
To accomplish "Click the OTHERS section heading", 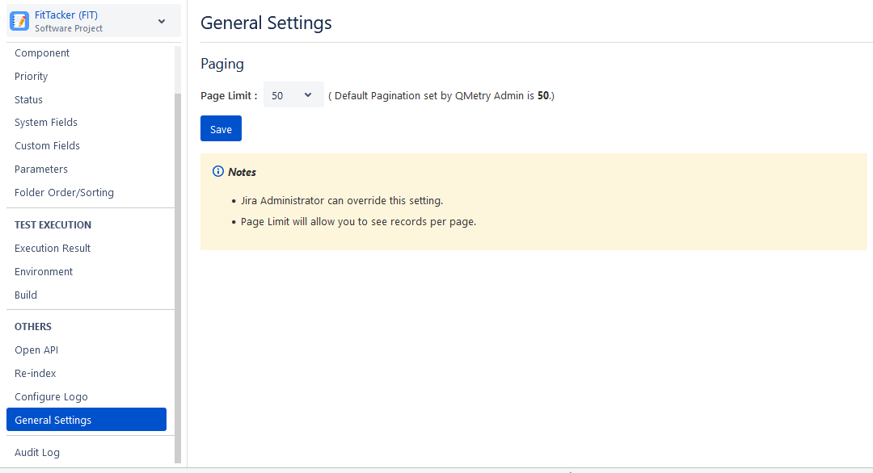I will point(33,327).
